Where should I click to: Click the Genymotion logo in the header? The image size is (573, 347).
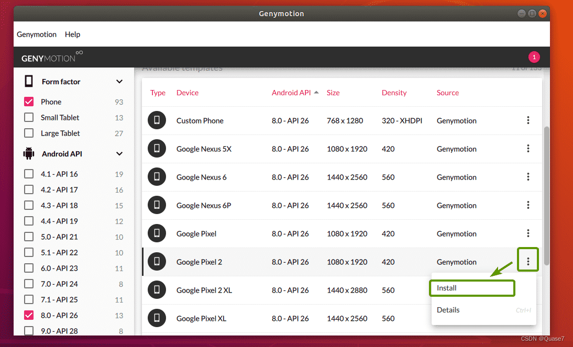52,57
